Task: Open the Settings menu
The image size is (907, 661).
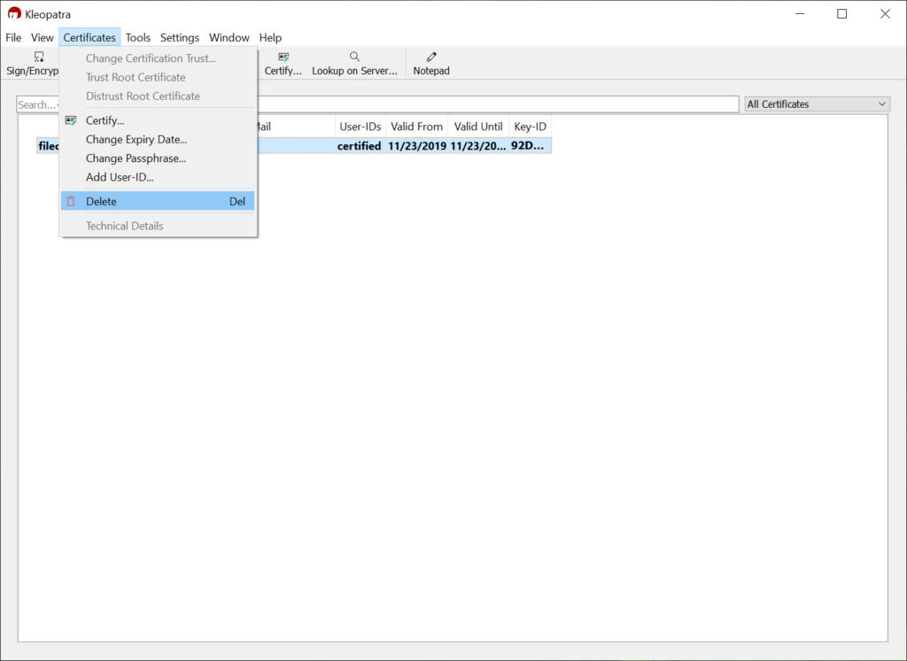Action: click(x=179, y=37)
